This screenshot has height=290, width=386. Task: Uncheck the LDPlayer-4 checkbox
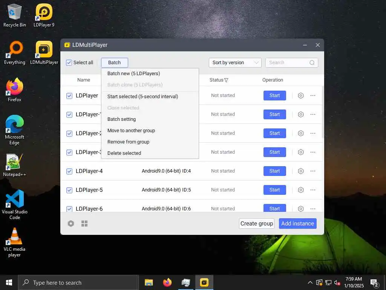(x=69, y=171)
